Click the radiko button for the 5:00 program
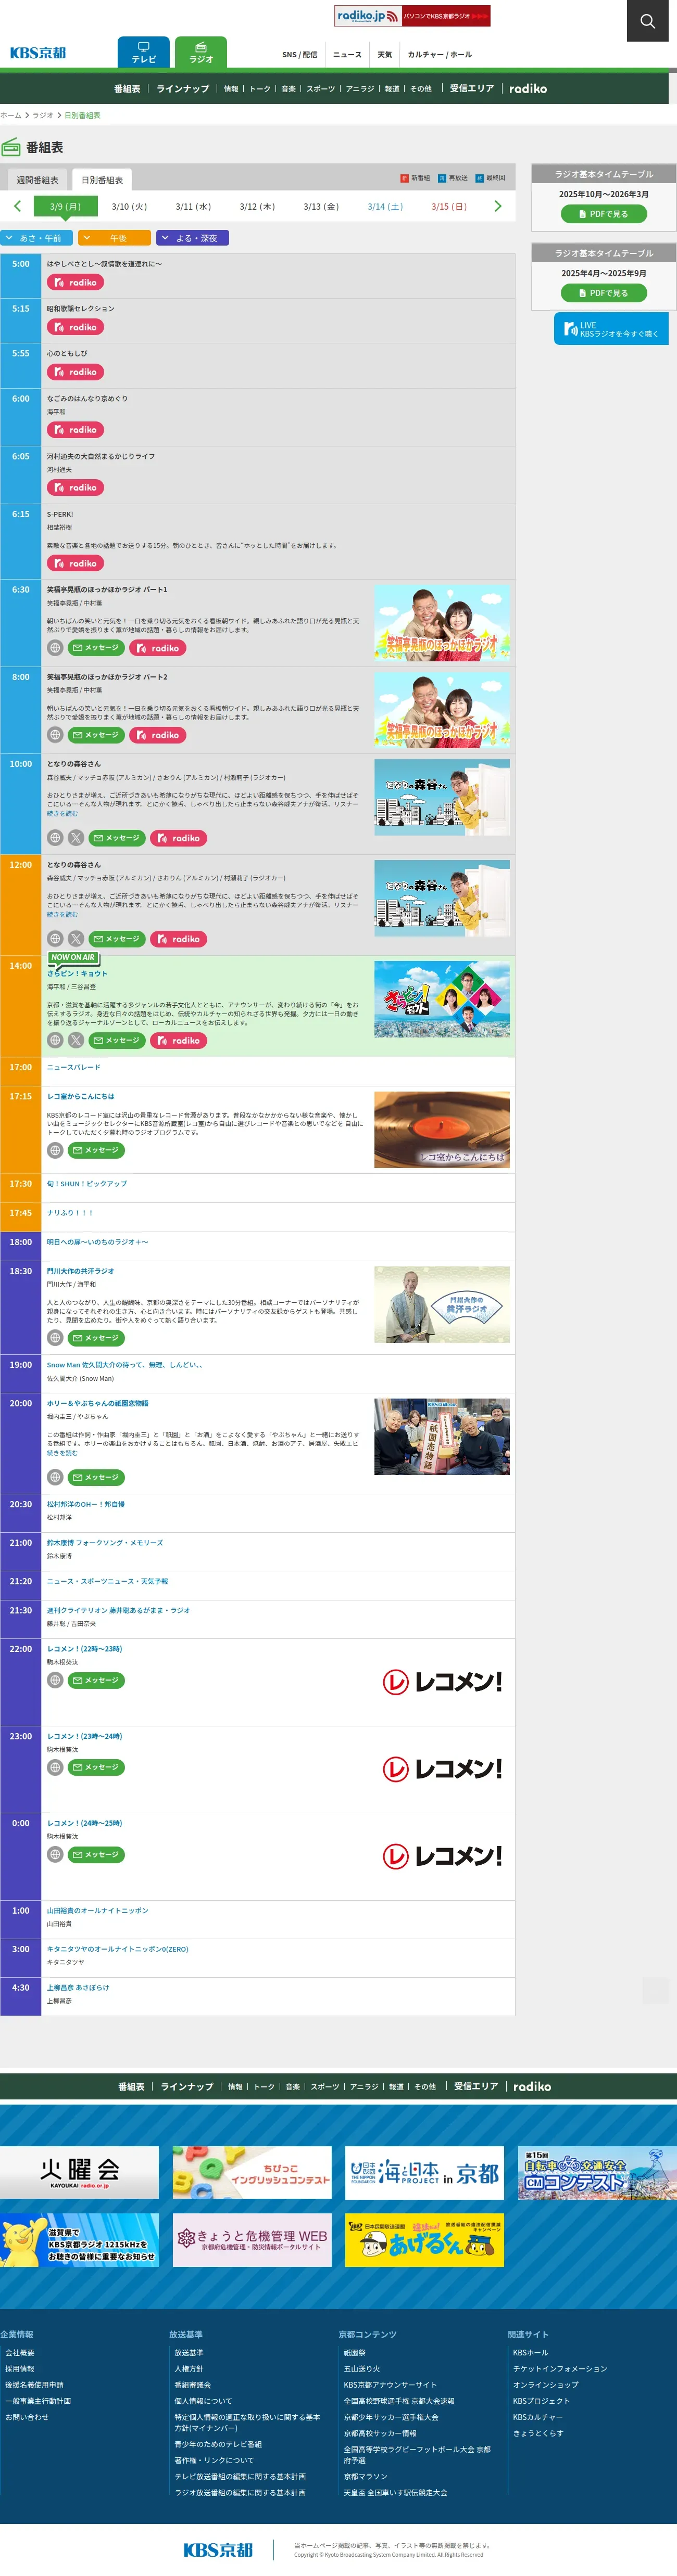Viewport: 677px width, 2576px height. tap(75, 283)
